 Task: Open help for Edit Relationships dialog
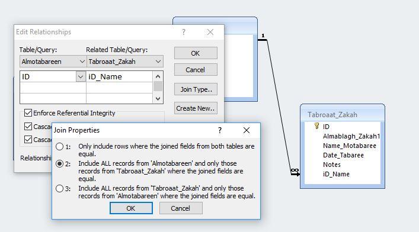[184, 32]
